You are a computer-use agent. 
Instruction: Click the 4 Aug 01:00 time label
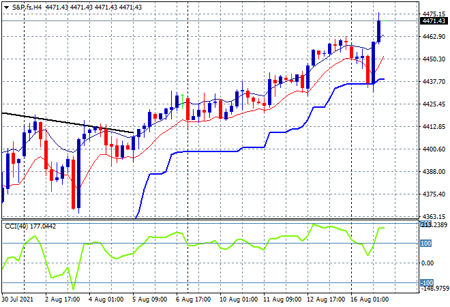pyautogui.click(x=106, y=299)
